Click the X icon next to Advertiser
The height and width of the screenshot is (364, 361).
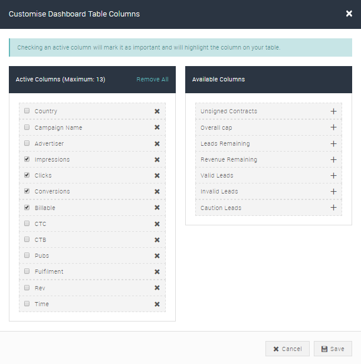(x=157, y=143)
